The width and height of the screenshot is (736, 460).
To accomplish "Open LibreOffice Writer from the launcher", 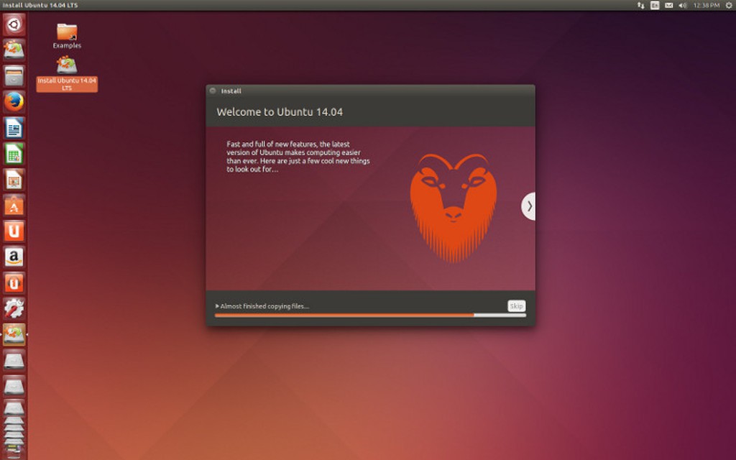I will 14,128.
